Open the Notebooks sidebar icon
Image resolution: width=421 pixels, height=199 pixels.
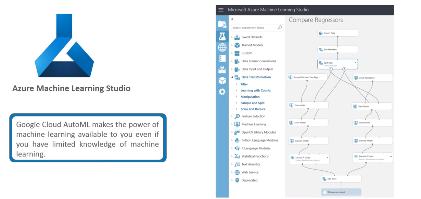[x=222, y=59]
